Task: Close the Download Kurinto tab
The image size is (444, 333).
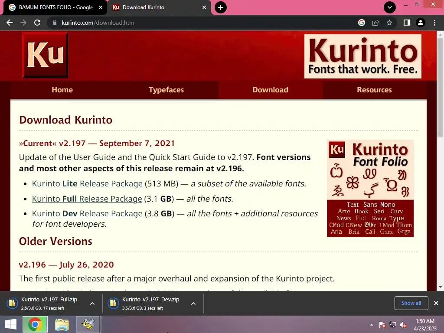Action: coord(204,7)
